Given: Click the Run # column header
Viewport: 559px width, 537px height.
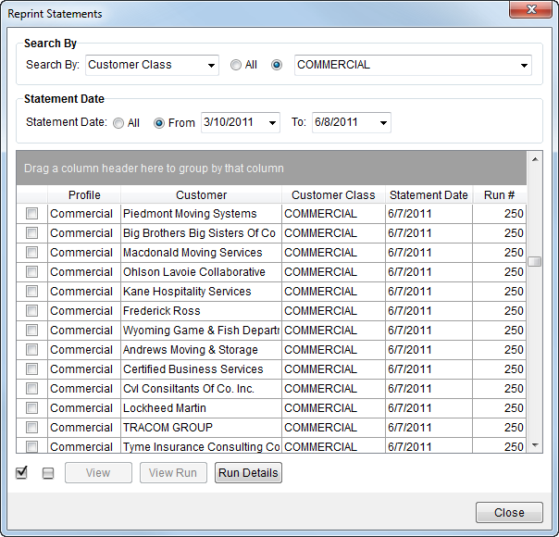Looking at the screenshot, I should (499, 195).
